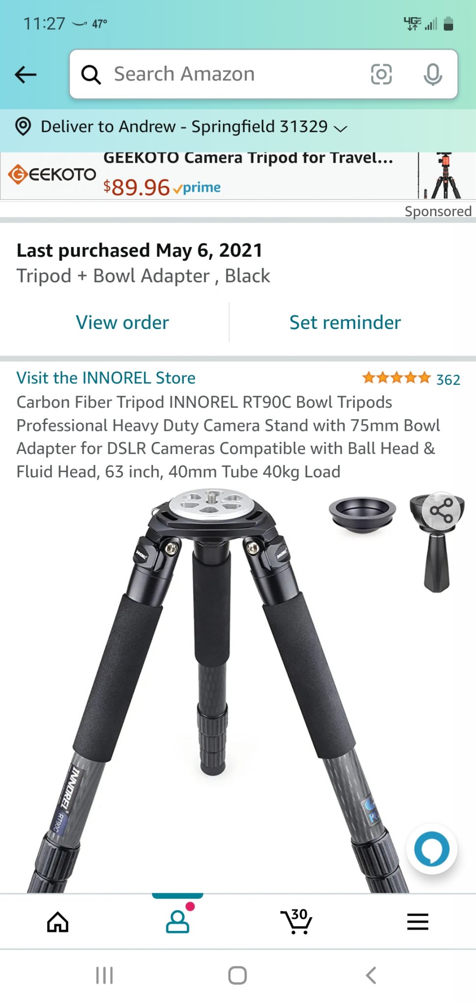Tap the back arrow icon

pos(26,75)
